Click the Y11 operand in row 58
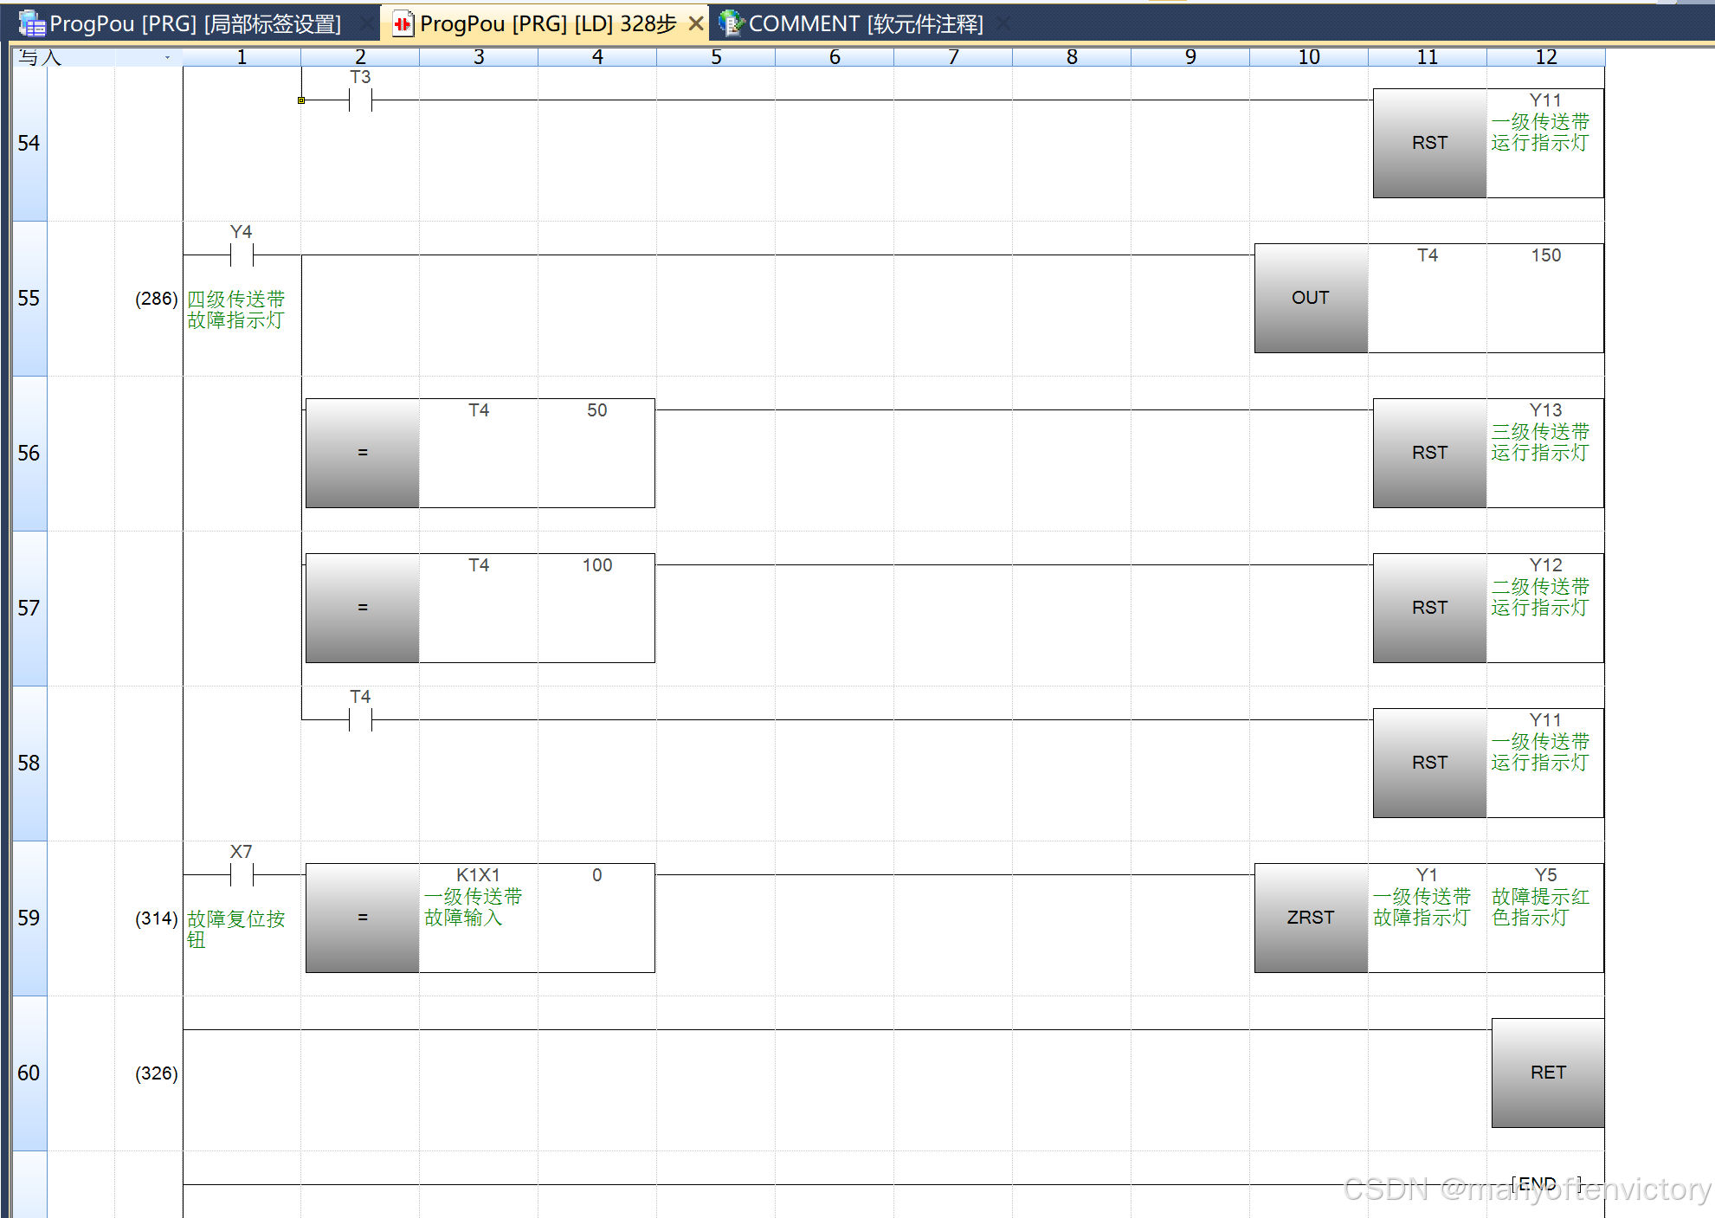 coord(1545,720)
